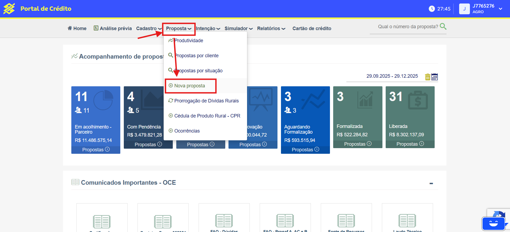Click the session timer clock icon
This screenshot has width=510, height=232.
click(431, 9)
